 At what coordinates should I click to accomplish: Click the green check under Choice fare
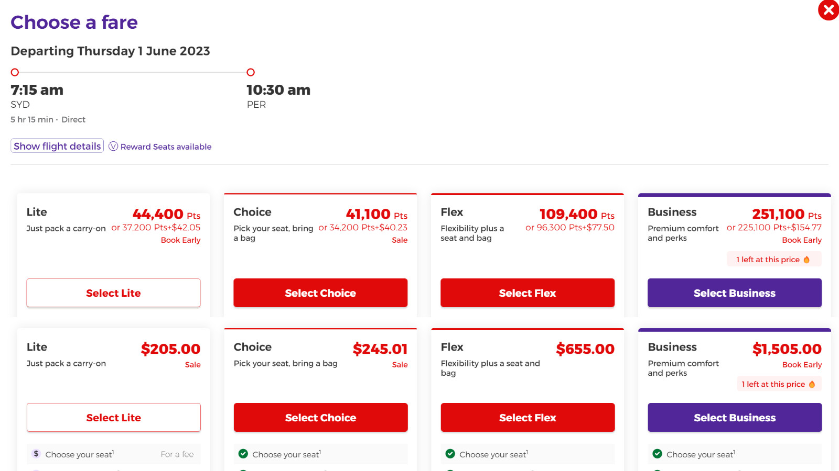click(x=243, y=454)
